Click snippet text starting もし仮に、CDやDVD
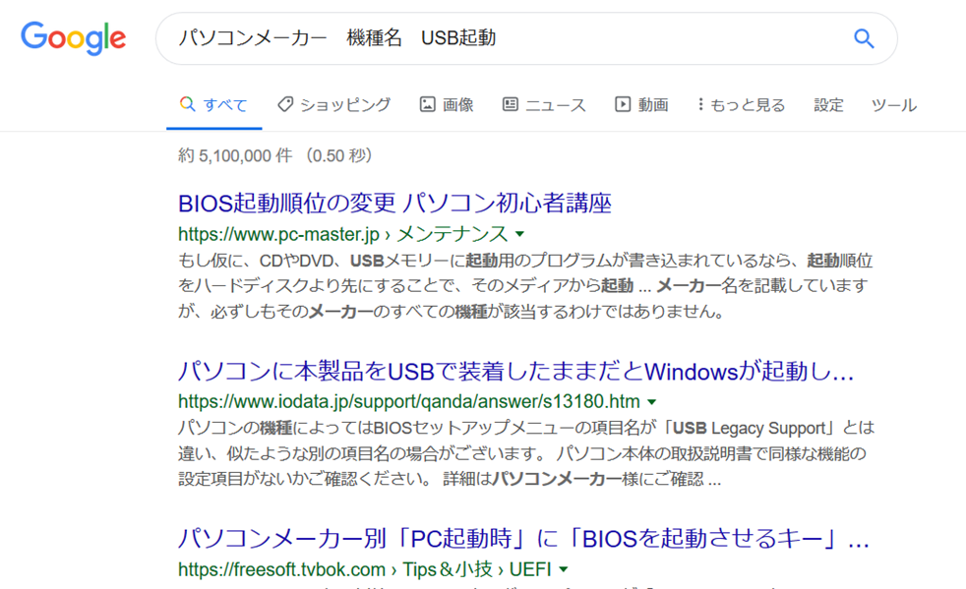The image size is (966, 589). coord(525,286)
